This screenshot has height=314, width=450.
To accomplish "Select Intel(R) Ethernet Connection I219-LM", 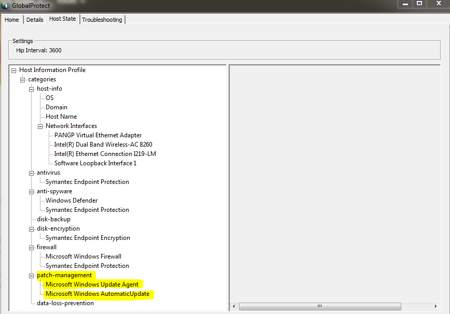I will pyautogui.click(x=105, y=154).
